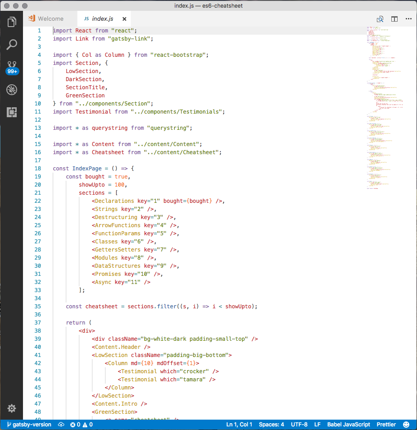Click the gatsby-version branch in status bar
The width and height of the screenshot is (417, 430).
tap(29, 425)
